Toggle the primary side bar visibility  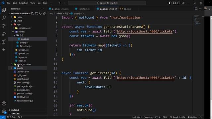tap(170, 3)
